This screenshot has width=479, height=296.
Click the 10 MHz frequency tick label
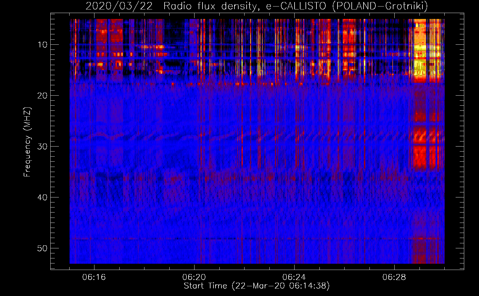point(42,45)
